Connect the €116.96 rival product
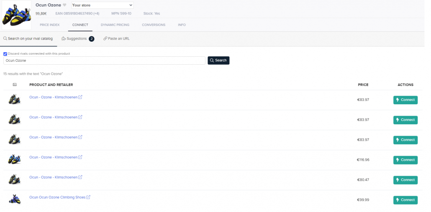Screen dimensions: 431x212 click(405, 160)
